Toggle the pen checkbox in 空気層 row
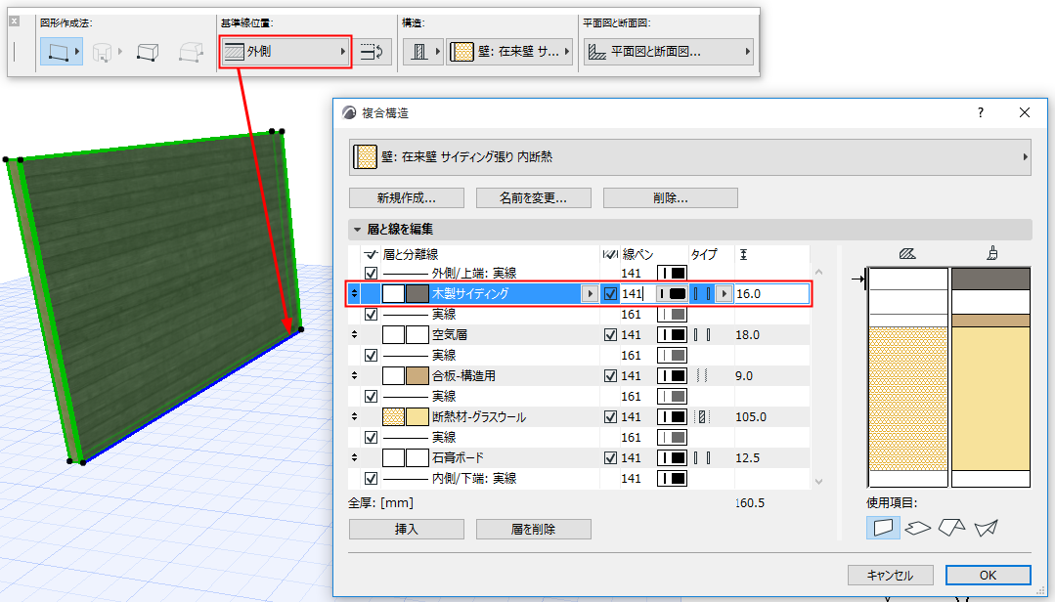Viewport: 1055px width, 602px height. click(610, 335)
